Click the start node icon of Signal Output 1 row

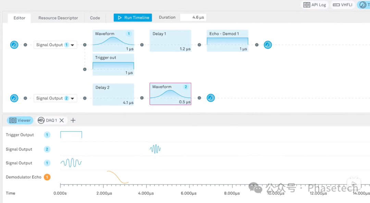[14, 45]
